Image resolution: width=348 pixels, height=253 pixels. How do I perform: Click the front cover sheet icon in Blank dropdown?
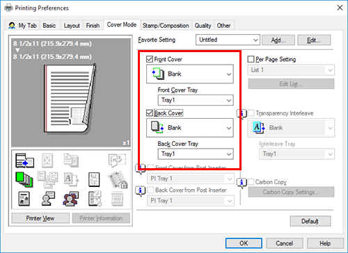point(158,74)
